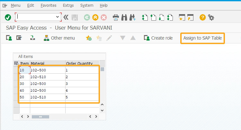Click the green Back arrow icon

[87, 17]
